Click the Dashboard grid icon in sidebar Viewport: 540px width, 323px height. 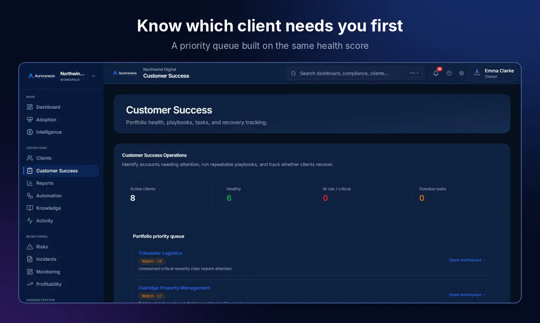click(30, 107)
